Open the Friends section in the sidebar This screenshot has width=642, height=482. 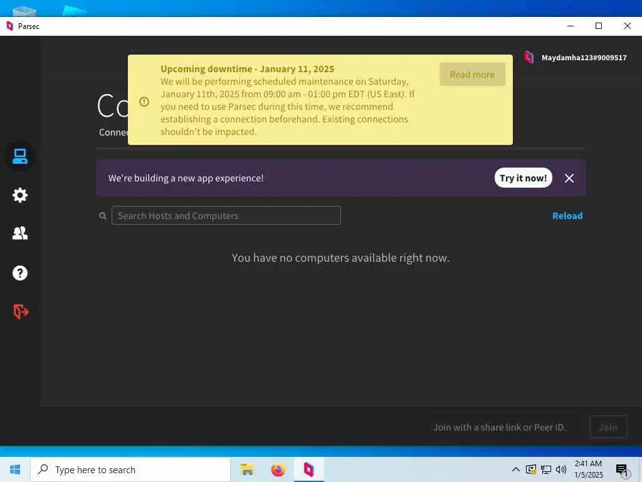pos(19,233)
